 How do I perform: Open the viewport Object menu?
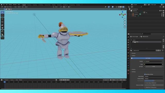[x=26, y=7]
